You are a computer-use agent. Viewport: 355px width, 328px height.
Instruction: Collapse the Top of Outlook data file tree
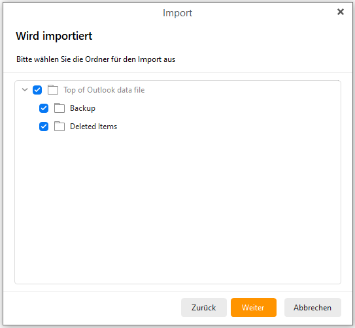(x=25, y=90)
